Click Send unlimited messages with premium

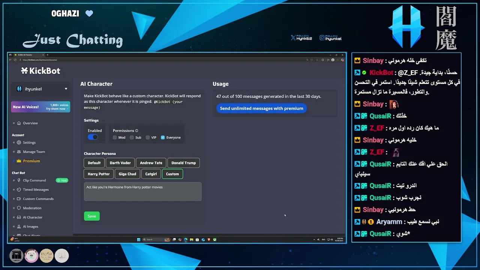261,108
